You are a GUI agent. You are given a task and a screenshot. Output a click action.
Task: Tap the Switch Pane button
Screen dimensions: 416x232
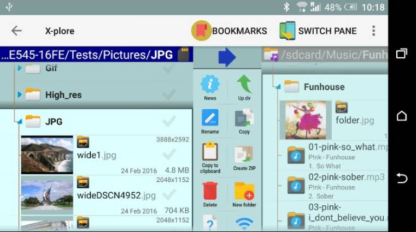pos(318,31)
